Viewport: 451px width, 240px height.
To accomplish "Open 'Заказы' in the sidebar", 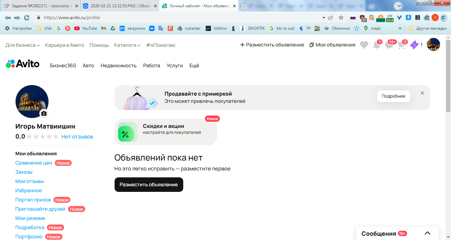I will (x=24, y=172).
